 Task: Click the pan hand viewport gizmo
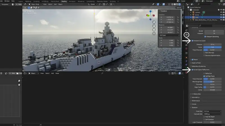154,26
